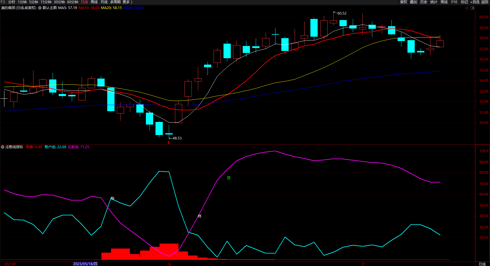Click the top-left toolbar toggle icon
Image resolution: width=490 pixels, height=266 pixels.
(x=3, y=2)
